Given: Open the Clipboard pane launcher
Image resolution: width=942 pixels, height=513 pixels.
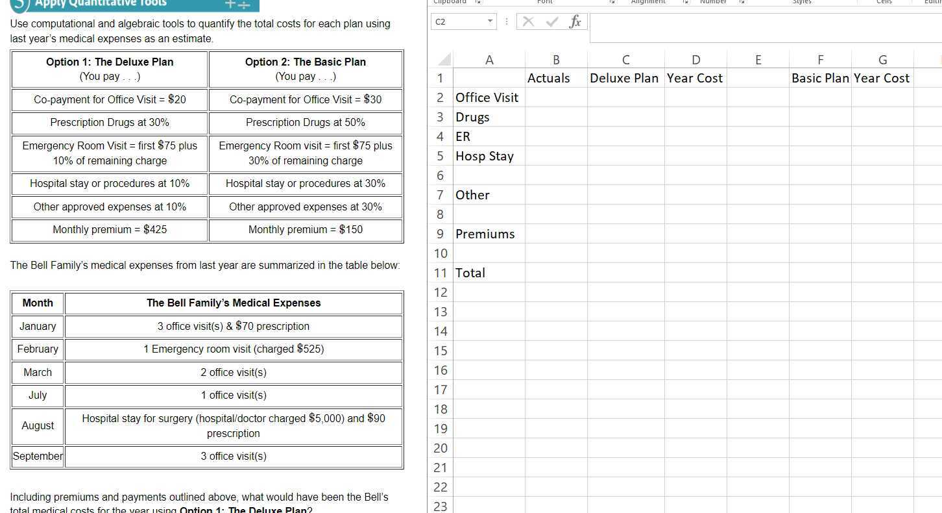Looking at the screenshot, I should tap(478, 2).
